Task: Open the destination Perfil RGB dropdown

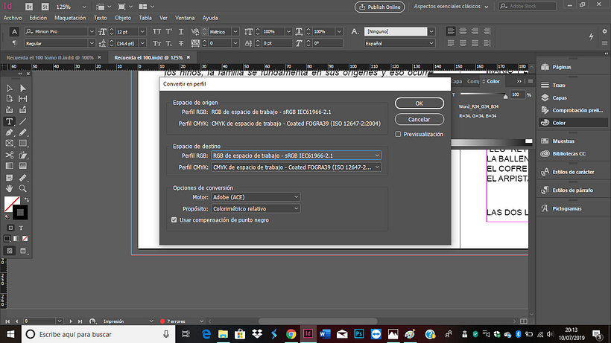Action: pyautogui.click(x=296, y=156)
